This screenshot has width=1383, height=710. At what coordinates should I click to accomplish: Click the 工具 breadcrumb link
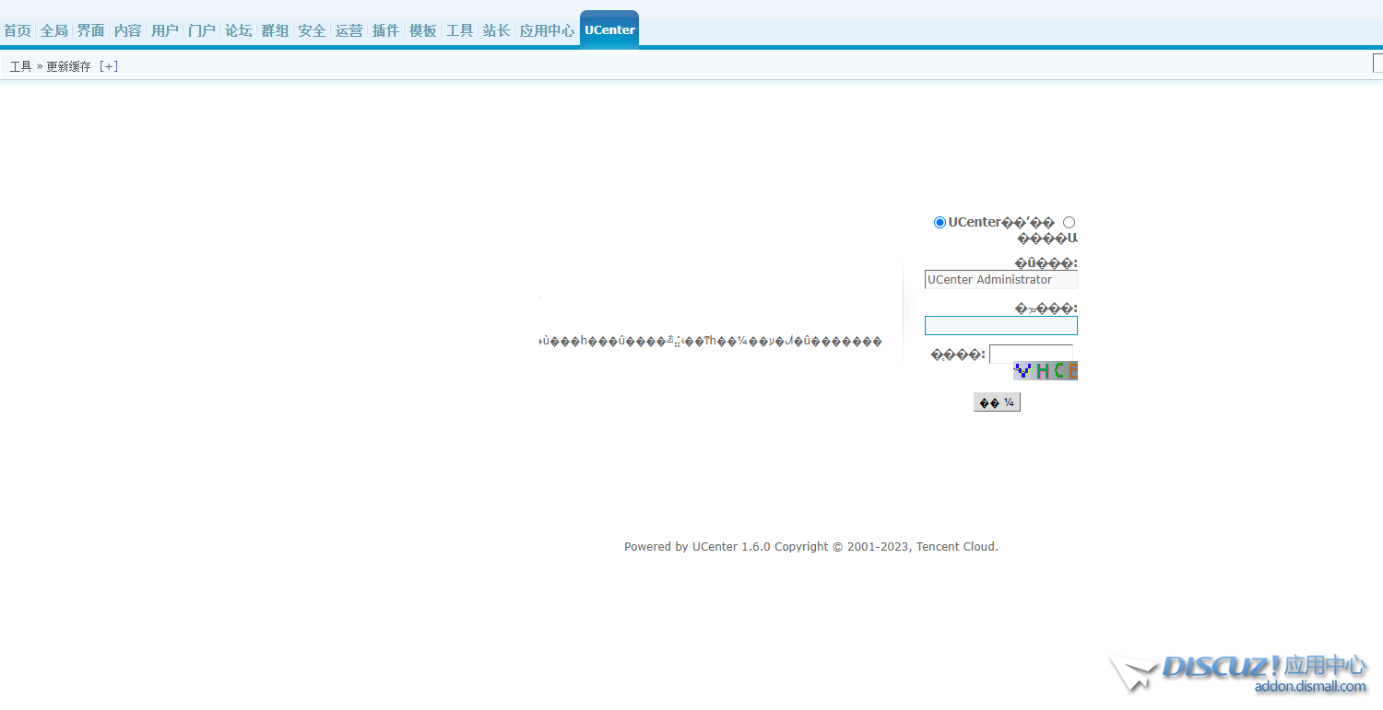point(19,65)
